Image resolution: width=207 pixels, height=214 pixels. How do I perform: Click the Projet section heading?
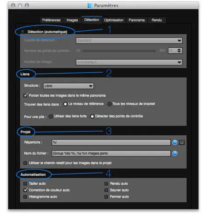pyautogui.click(x=25, y=132)
